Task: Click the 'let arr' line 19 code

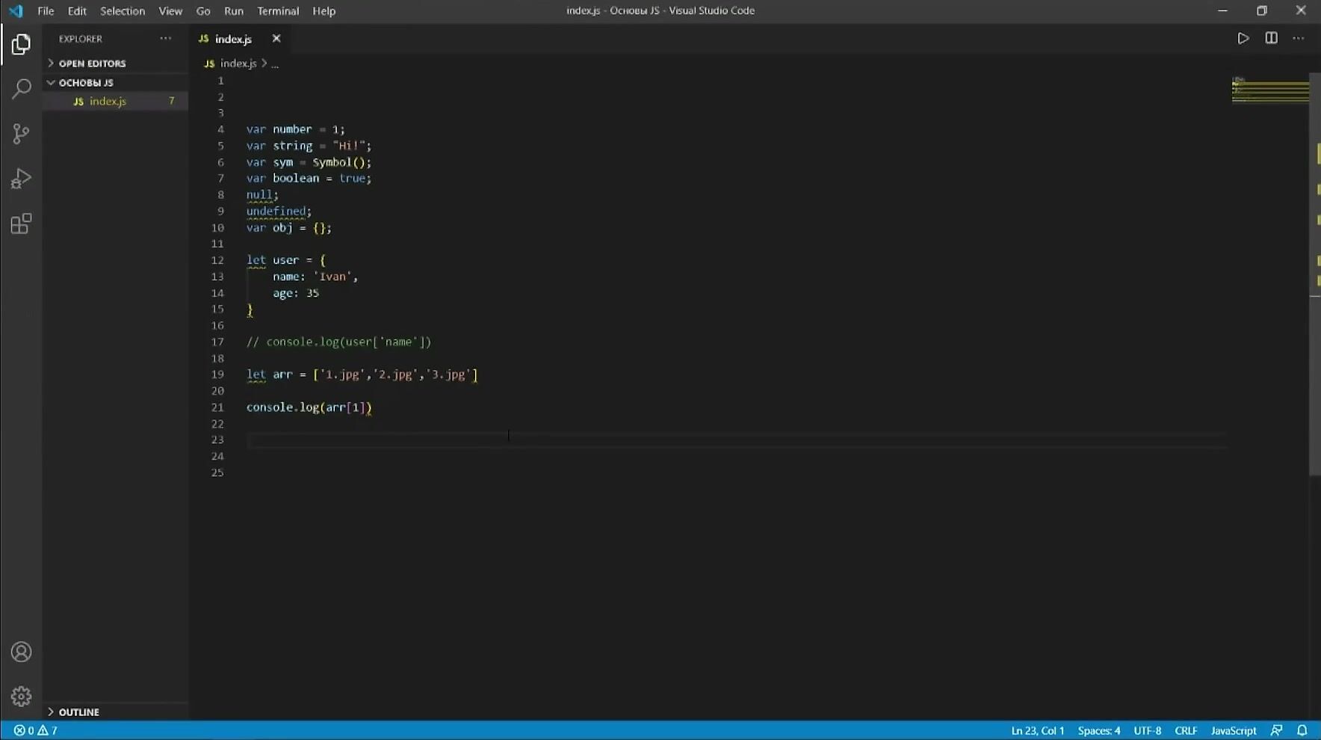Action: [362, 374]
